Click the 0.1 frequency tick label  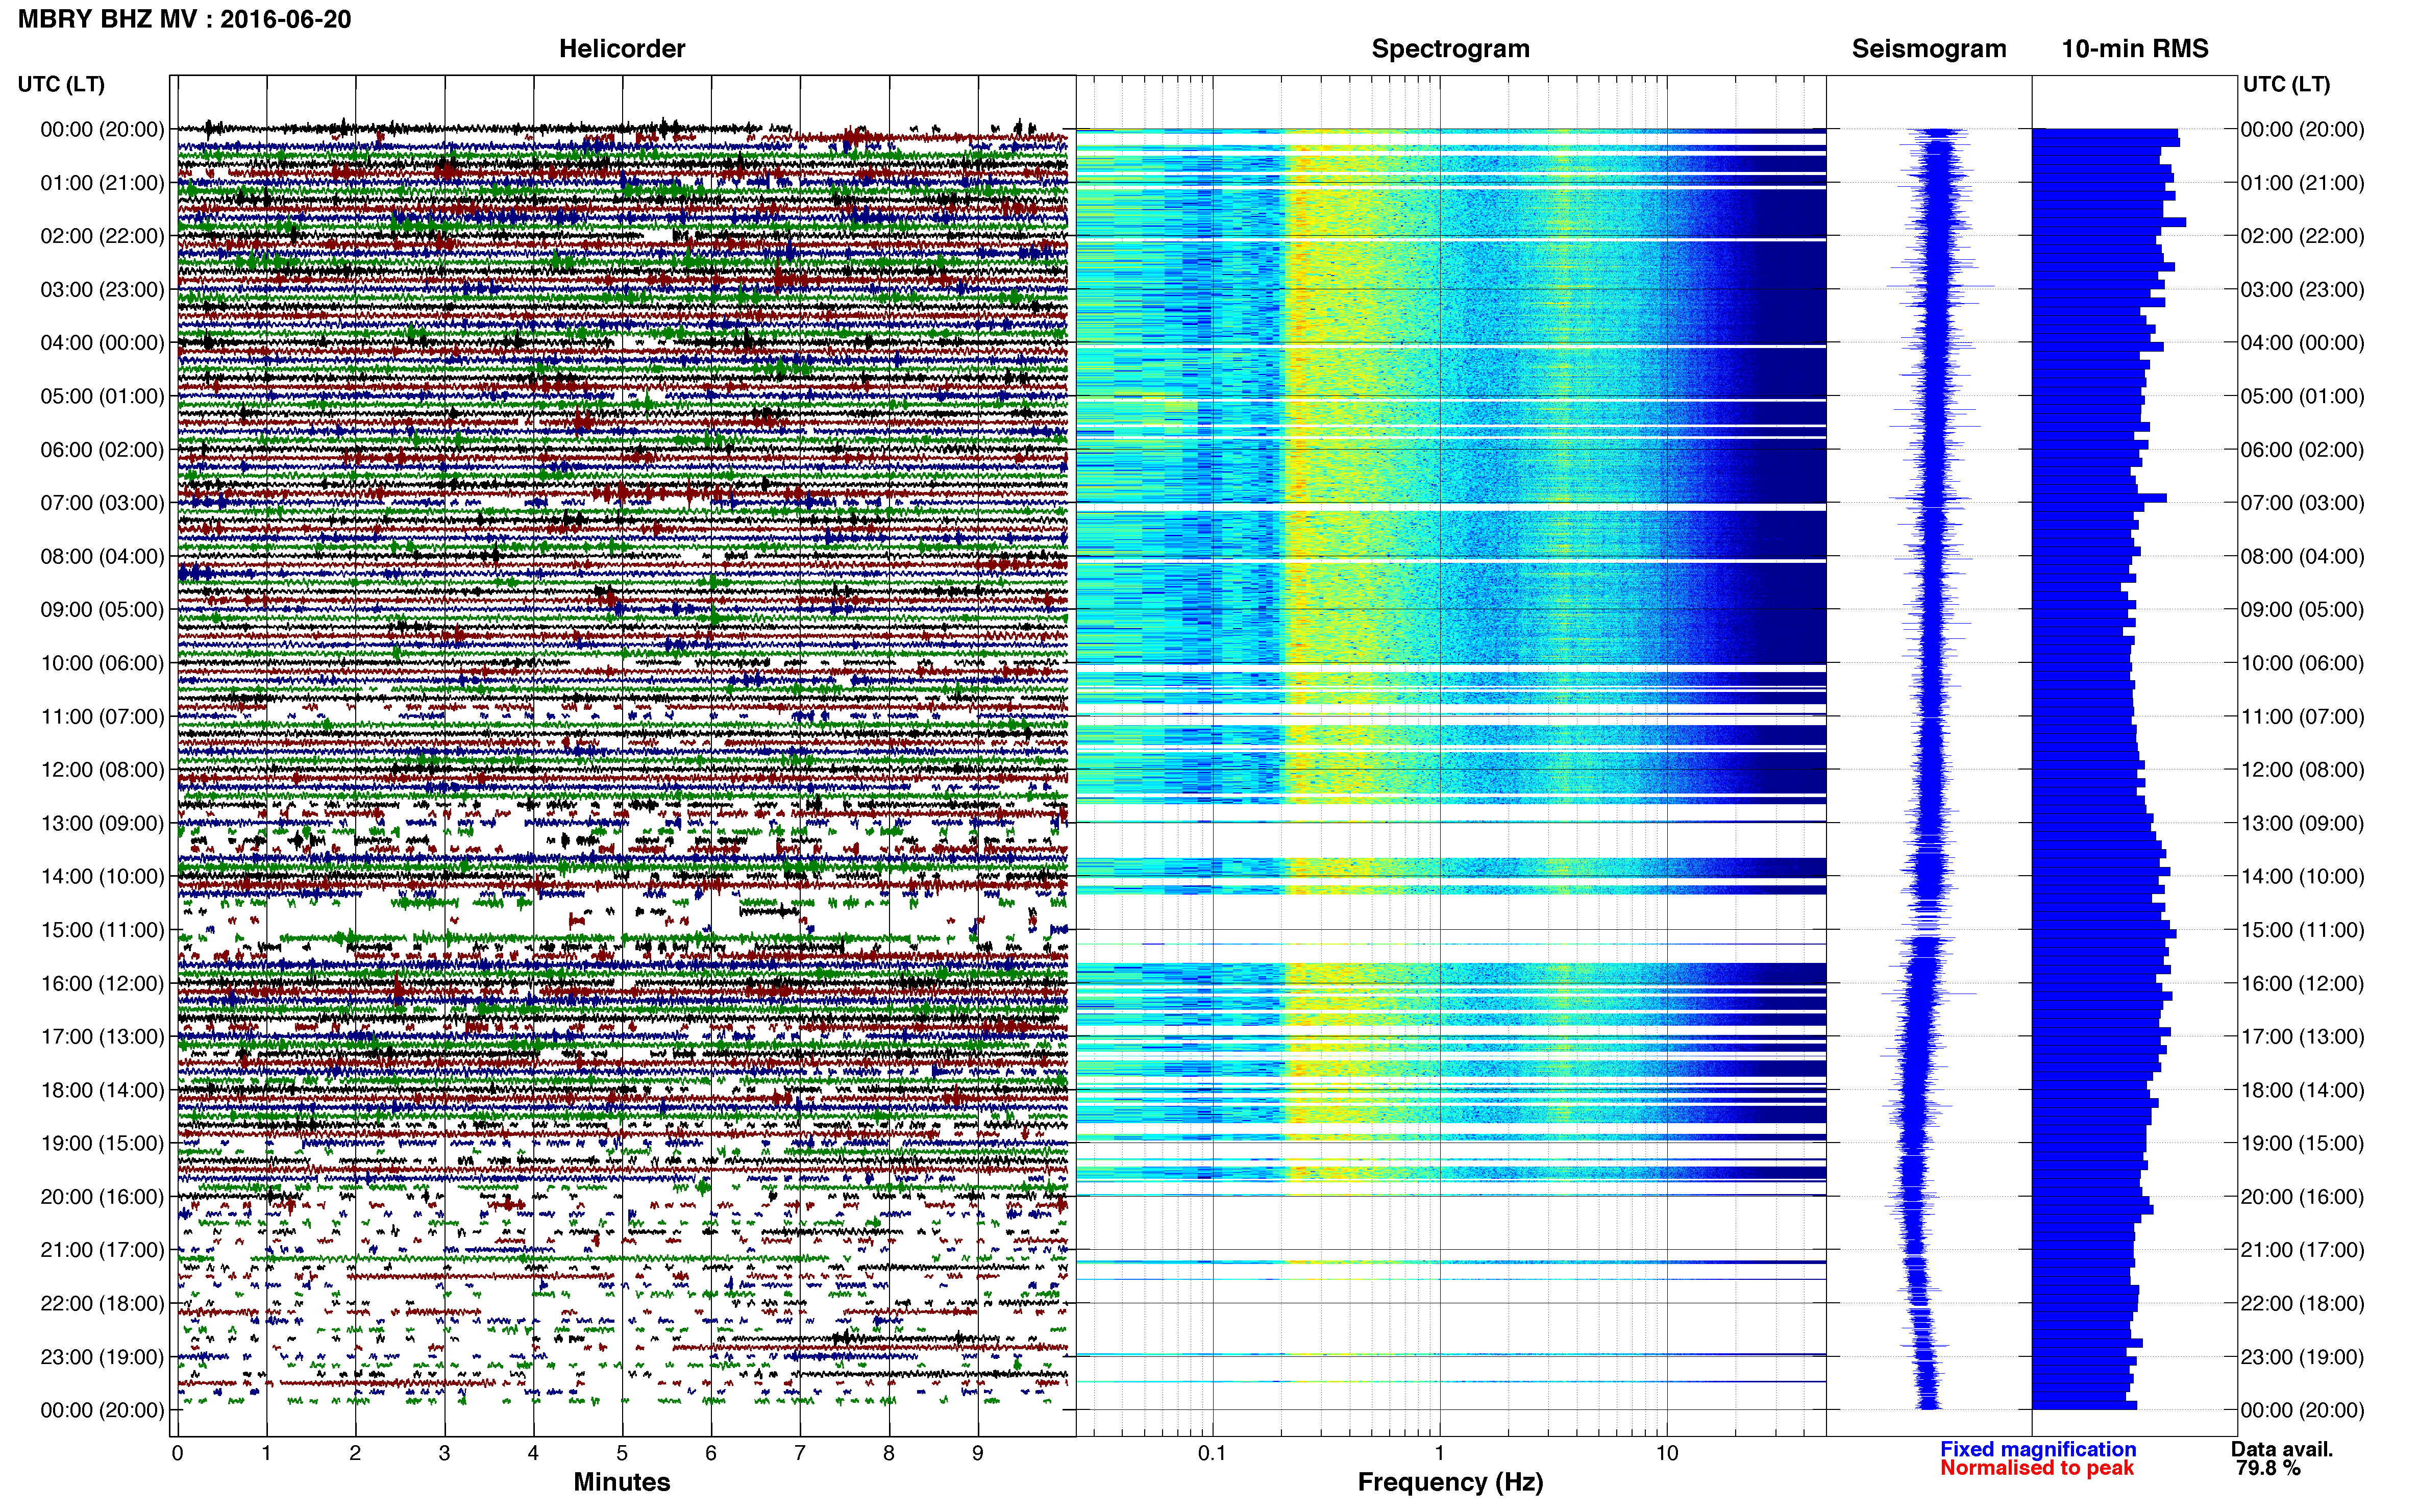click(1212, 1453)
